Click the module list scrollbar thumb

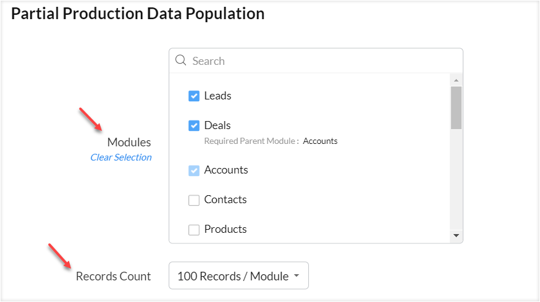pyautogui.click(x=456, y=107)
